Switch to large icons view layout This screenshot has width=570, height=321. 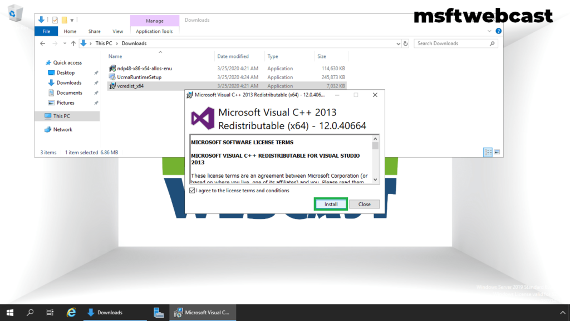[497, 152]
